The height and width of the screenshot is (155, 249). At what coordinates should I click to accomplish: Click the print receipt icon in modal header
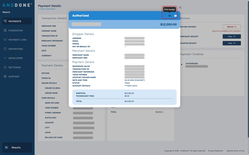pyautogui.click(x=170, y=16)
